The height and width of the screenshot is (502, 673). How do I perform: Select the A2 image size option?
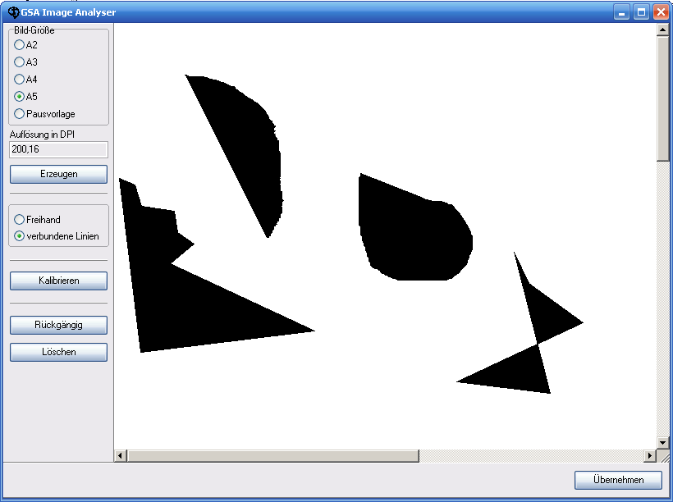(x=20, y=45)
